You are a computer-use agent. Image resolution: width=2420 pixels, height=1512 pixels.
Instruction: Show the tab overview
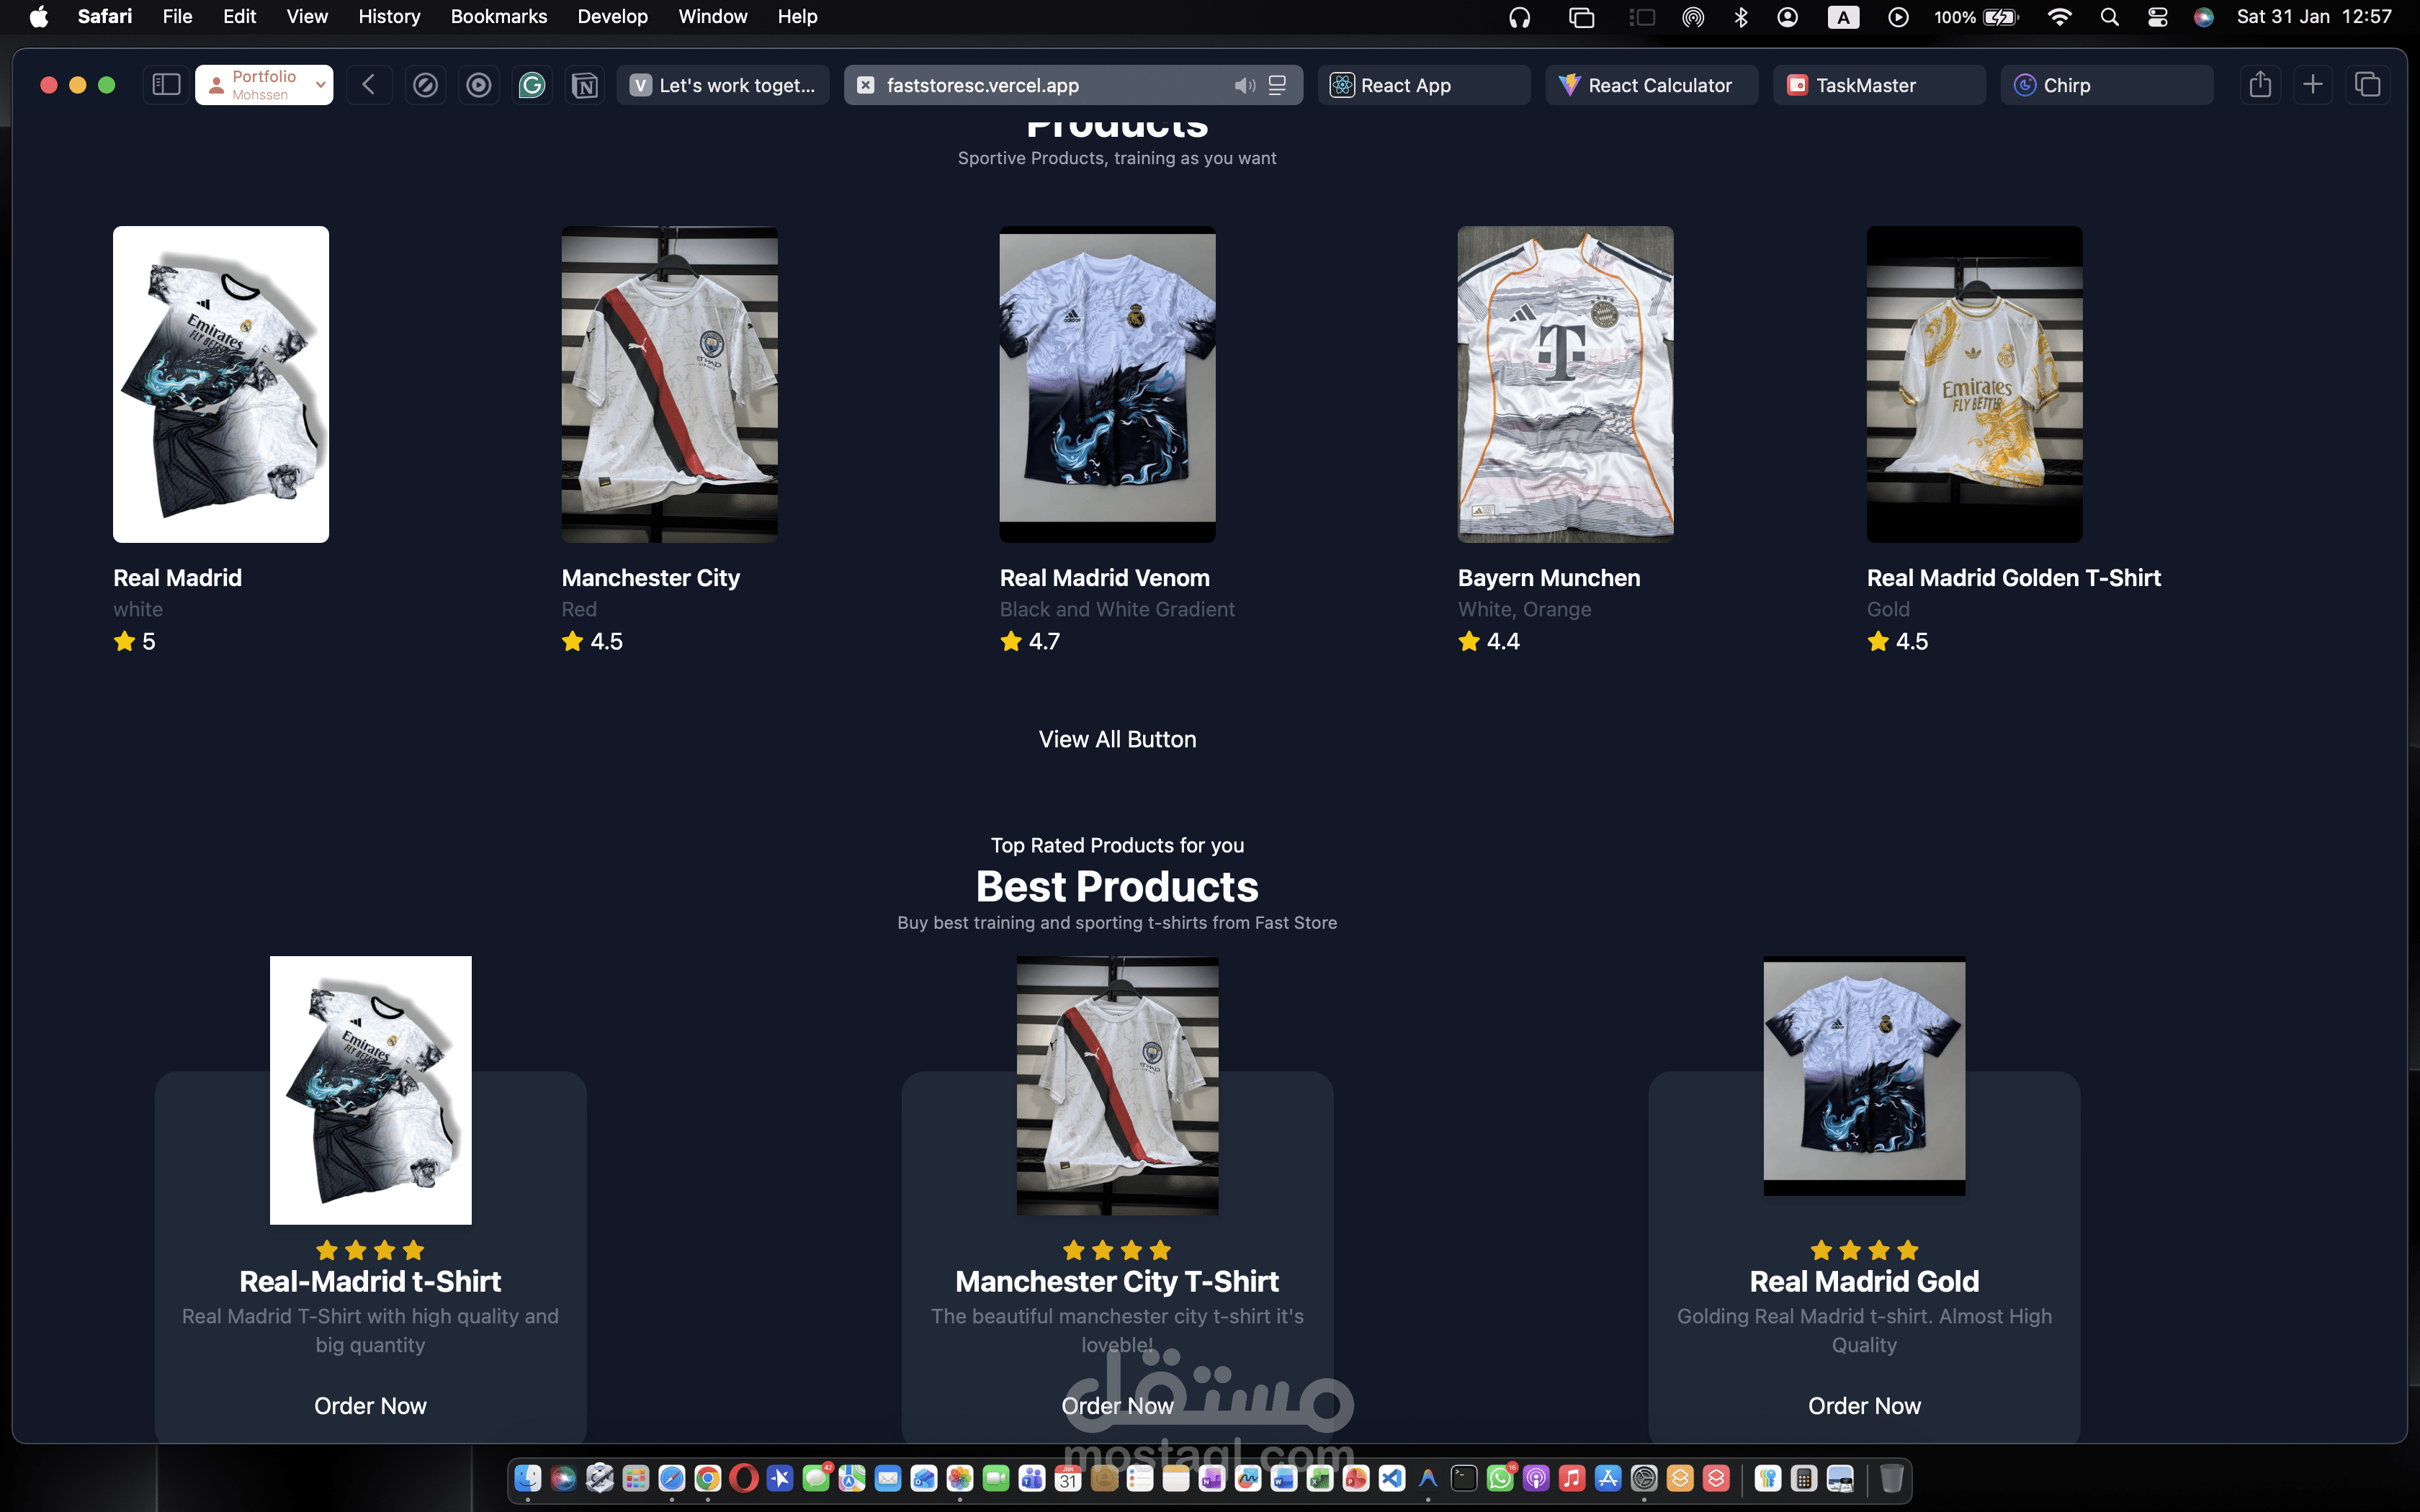coord(2367,85)
